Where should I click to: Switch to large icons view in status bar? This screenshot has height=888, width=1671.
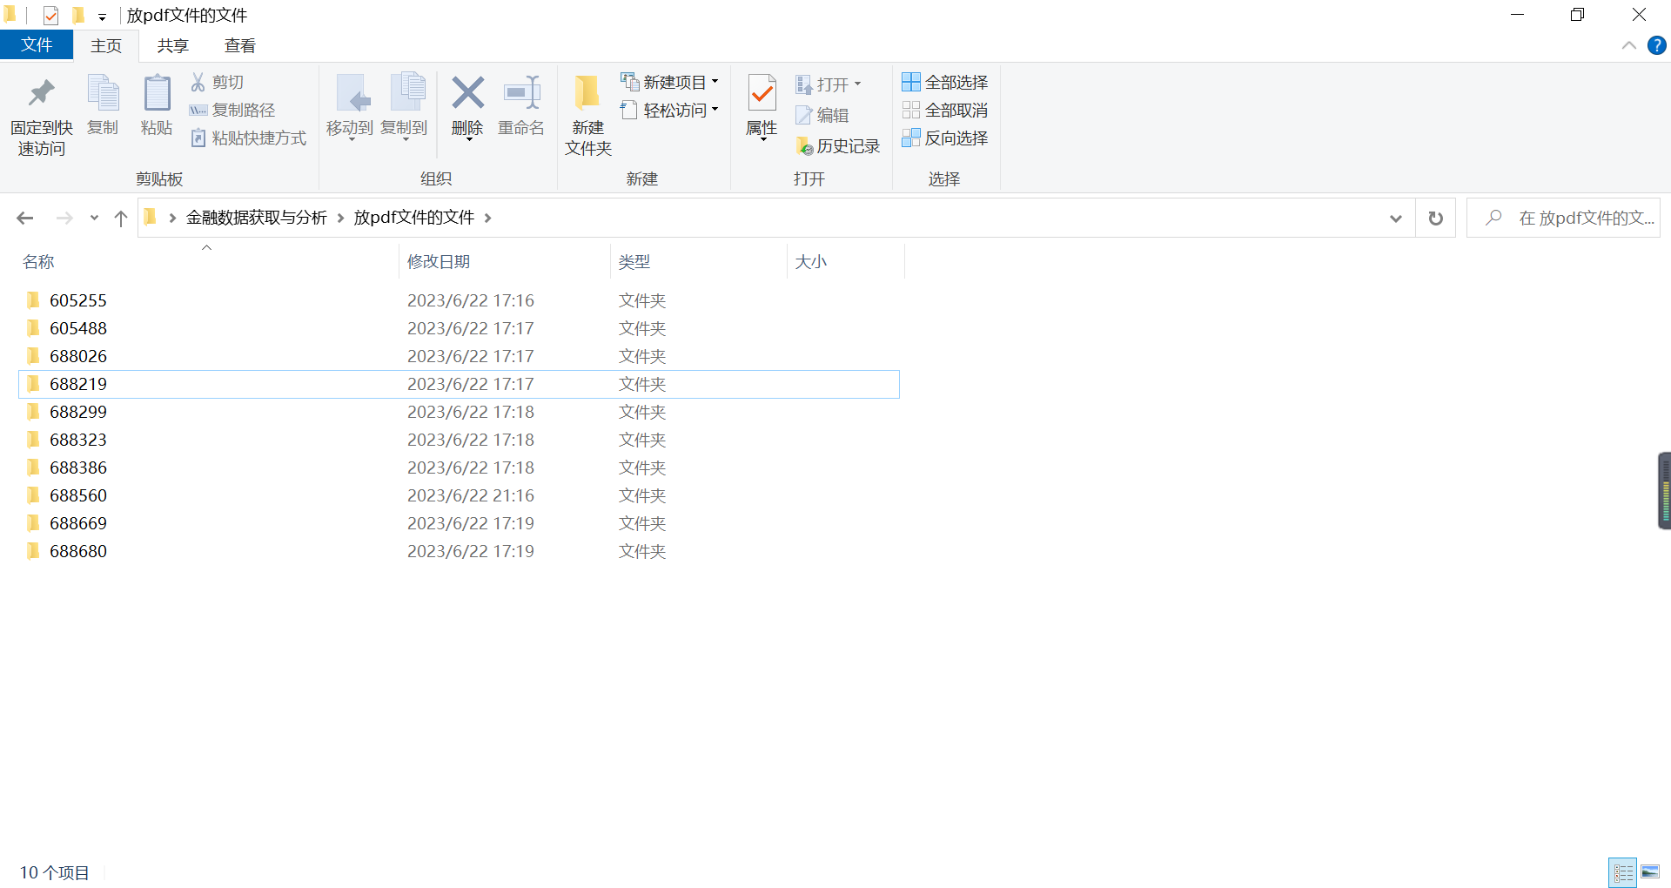1650,871
